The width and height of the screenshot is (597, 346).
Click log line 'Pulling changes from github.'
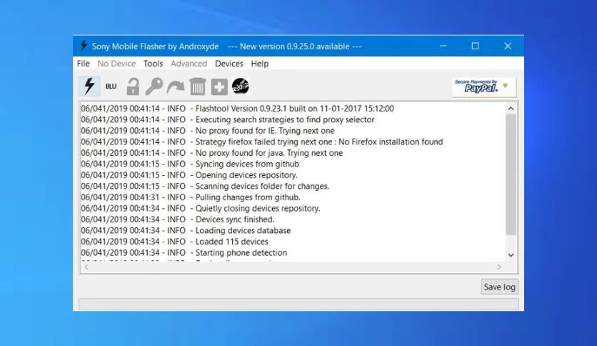(191, 197)
